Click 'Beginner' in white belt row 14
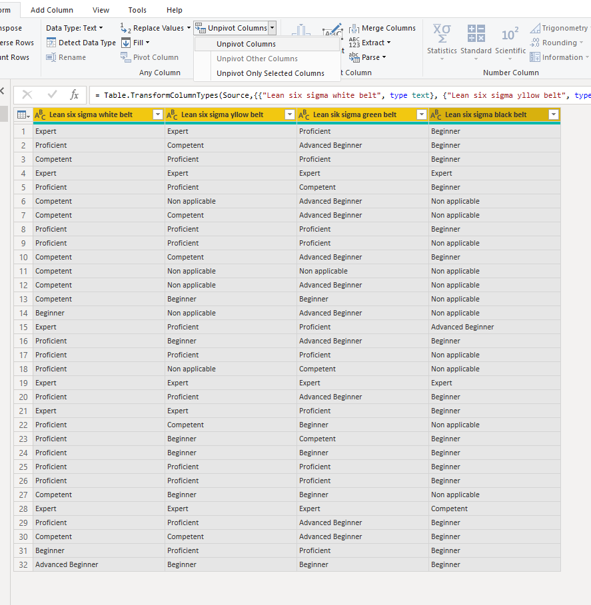 50,313
